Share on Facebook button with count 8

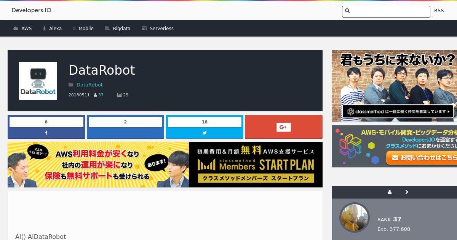[x=46, y=127]
